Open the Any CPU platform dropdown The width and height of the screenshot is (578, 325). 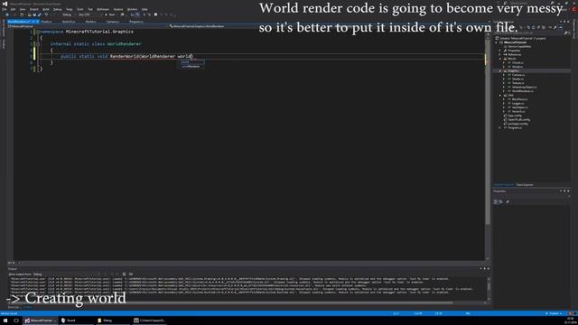88,14
